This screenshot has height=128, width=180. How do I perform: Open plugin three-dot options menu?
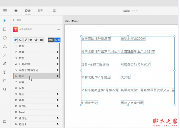pos(58,29)
